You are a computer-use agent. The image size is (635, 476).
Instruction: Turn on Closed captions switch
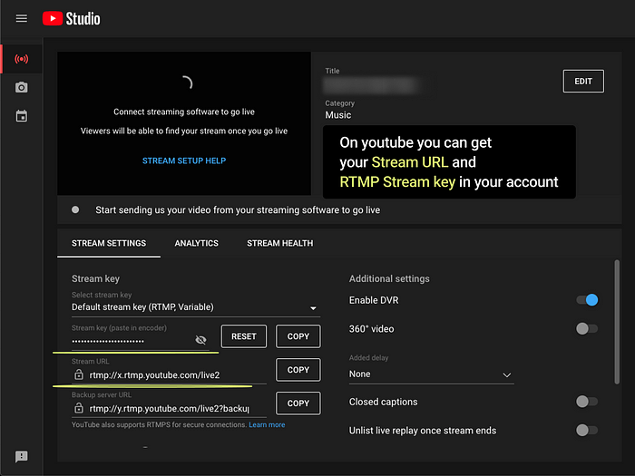pos(587,402)
